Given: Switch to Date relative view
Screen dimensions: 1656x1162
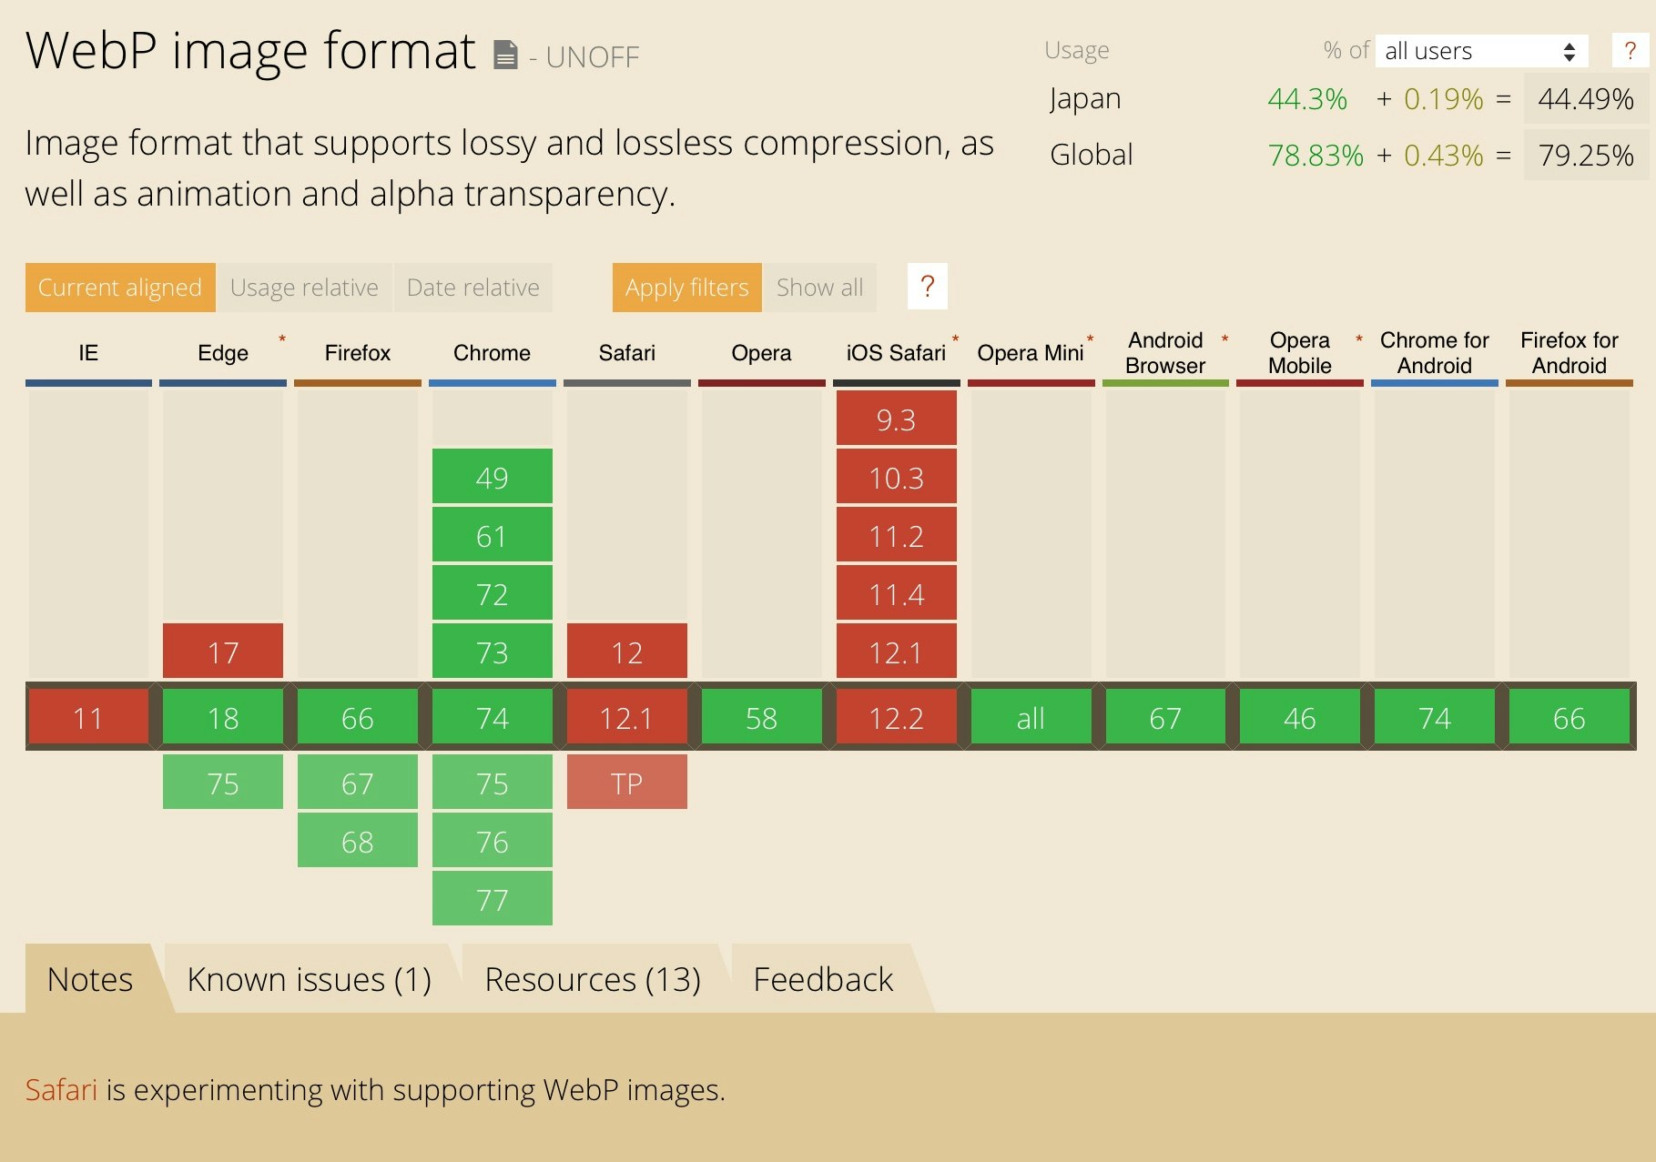Looking at the screenshot, I should point(472,287).
